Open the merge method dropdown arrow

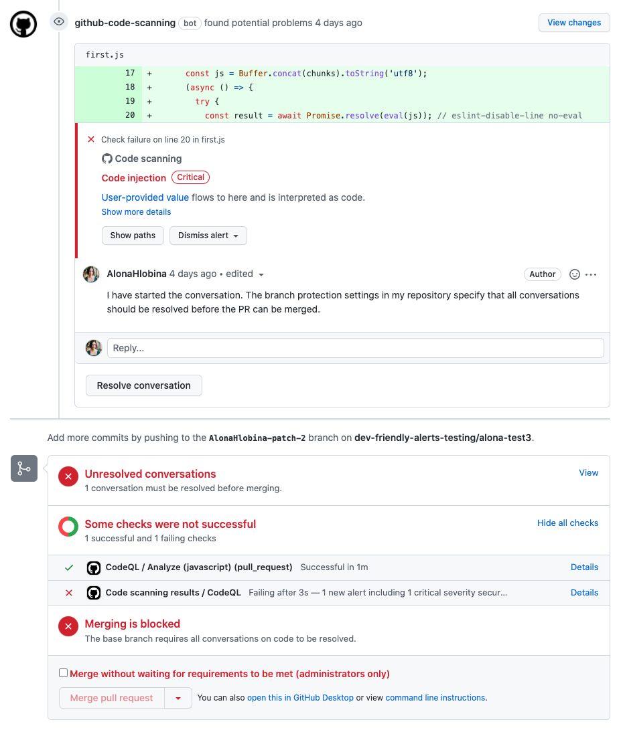[178, 698]
